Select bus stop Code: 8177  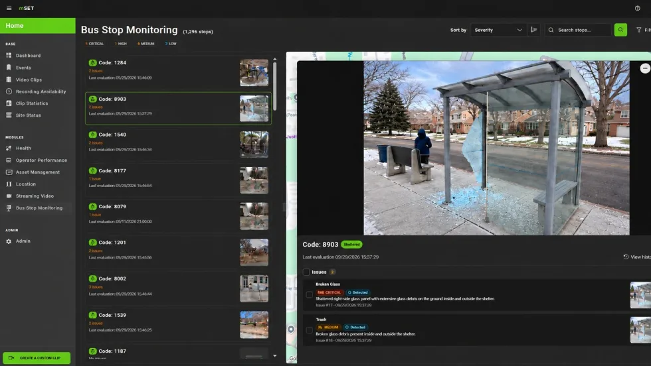[178, 180]
